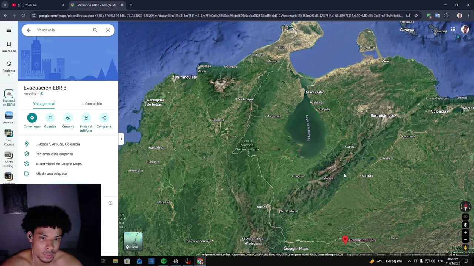This screenshot has height=266, width=474.
Task: Click Enviar al teléfono button
Action: point(86,123)
